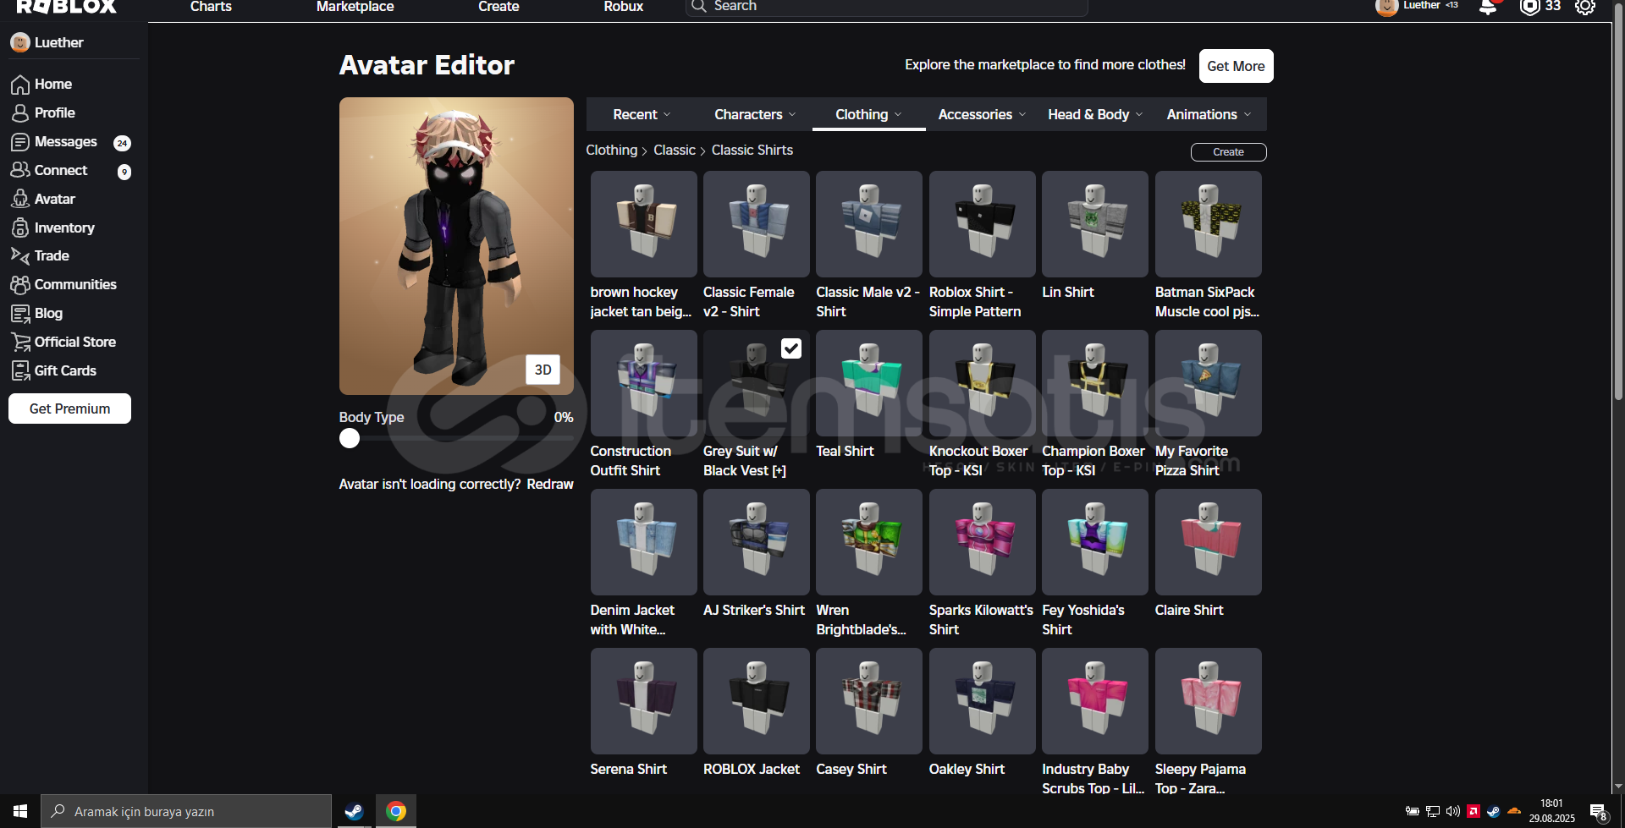1625x828 pixels.
Task: Click the page vertical scrollbar
Action: click(1618, 203)
